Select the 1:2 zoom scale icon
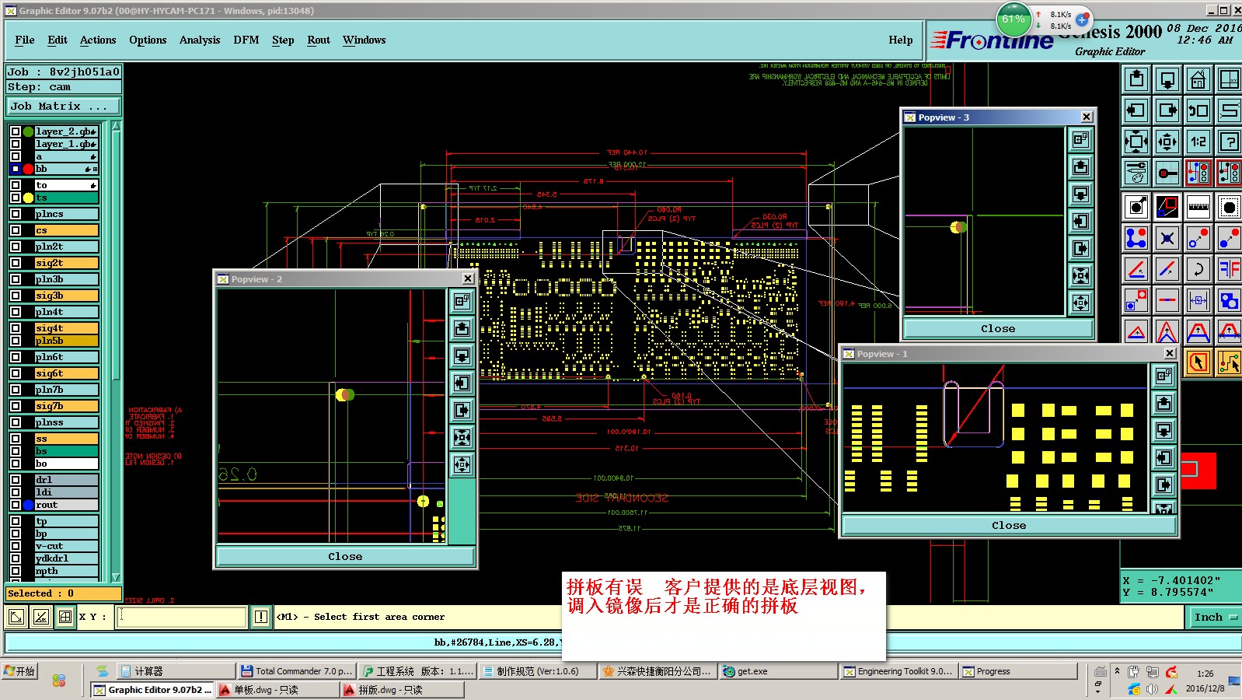1242x700 pixels. pyautogui.click(x=1198, y=142)
